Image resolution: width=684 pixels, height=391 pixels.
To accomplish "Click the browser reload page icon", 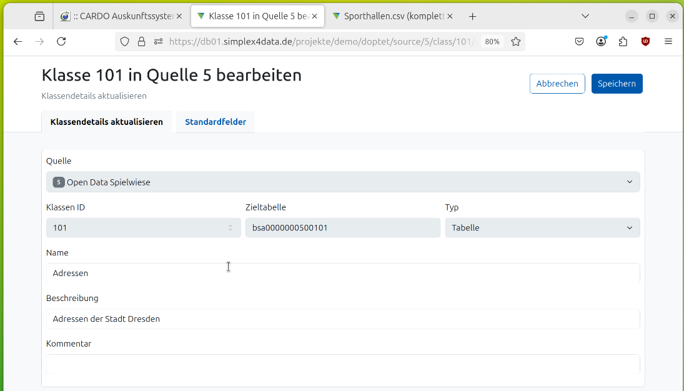I will click(x=61, y=41).
